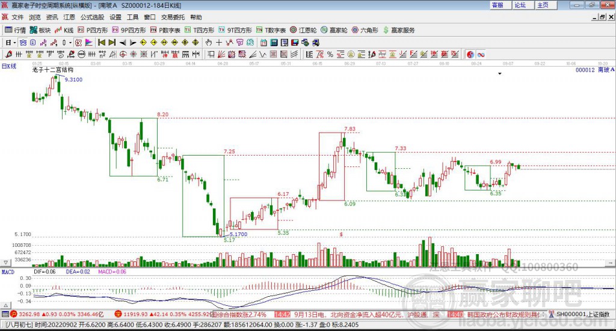Click the black left arrow icon
Viewport: 616px width, 331px height.
coord(123,43)
